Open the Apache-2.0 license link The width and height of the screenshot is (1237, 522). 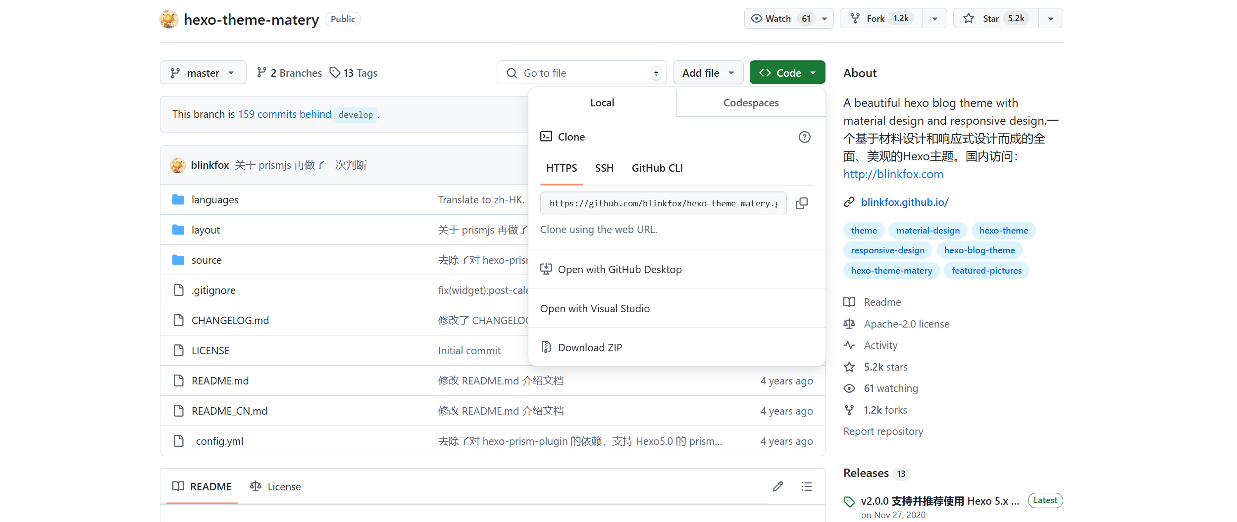[x=907, y=324]
